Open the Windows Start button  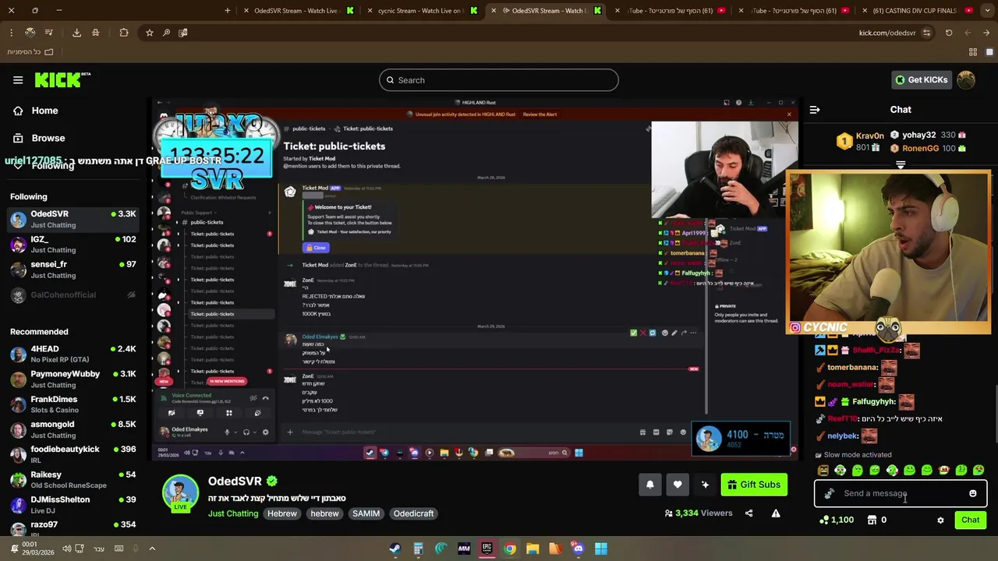tap(601, 549)
